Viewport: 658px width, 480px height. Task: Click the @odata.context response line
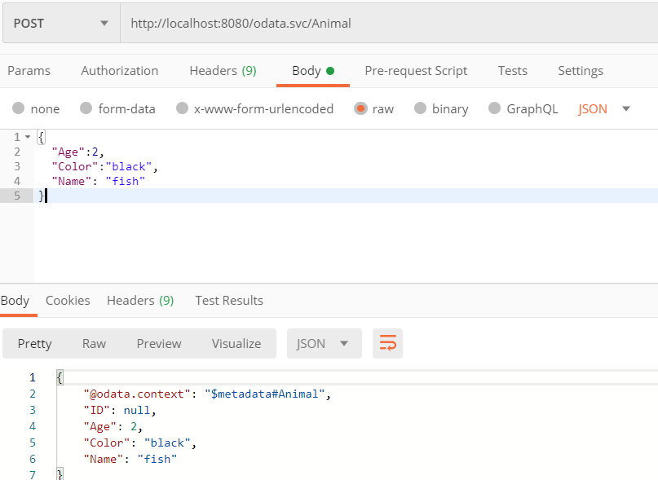point(207,394)
